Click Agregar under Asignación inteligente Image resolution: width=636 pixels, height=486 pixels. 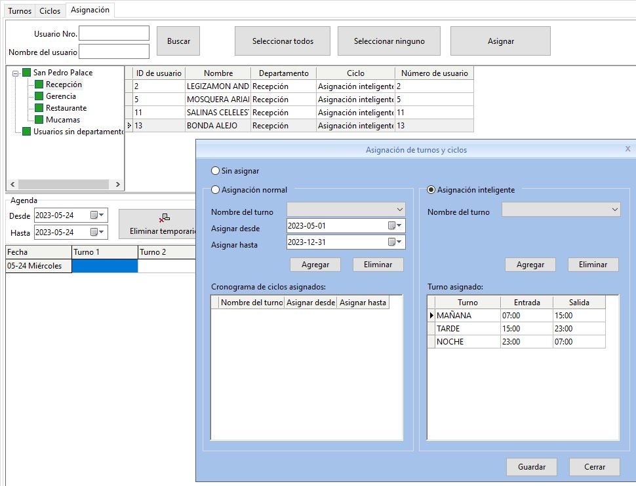click(x=530, y=264)
